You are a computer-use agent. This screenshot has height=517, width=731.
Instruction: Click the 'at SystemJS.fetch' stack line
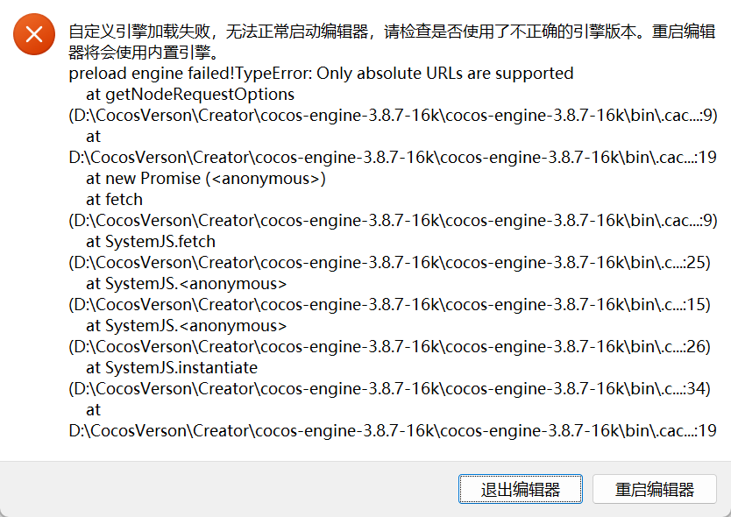(151, 242)
